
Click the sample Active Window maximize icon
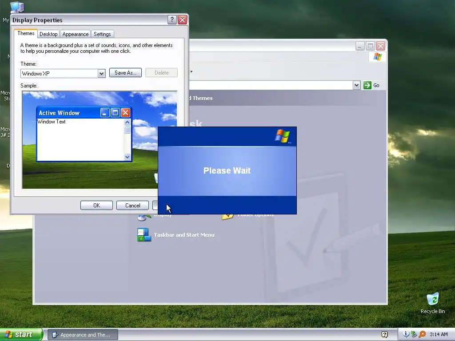coord(115,112)
